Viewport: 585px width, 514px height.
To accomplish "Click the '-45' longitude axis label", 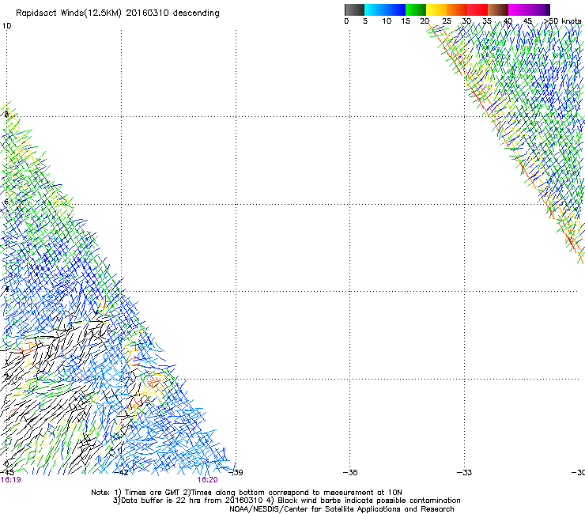I will (x=7, y=472).
